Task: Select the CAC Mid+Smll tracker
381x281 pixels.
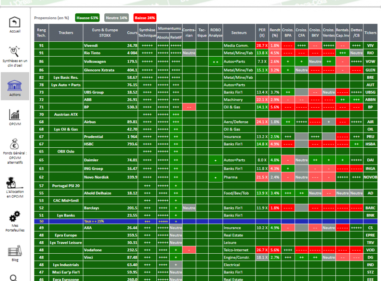Action: 66,200
